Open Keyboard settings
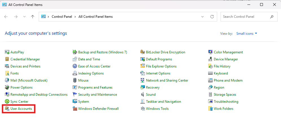The image size is (281, 127). pyautogui.click(x=221, y=73)
